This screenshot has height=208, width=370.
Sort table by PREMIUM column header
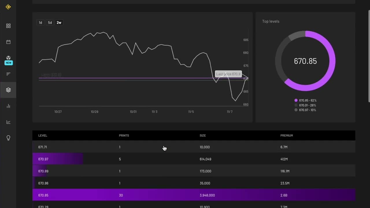(x=286, y=135)
